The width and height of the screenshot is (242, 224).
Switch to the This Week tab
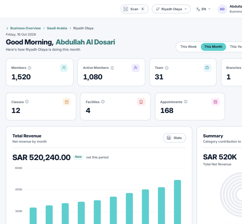pos(188,47)
